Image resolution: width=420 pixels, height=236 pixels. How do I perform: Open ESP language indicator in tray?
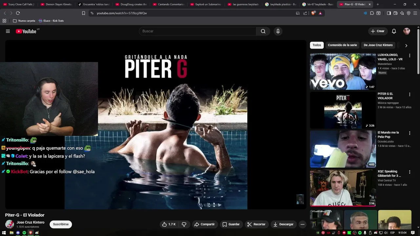click(392, 233)
